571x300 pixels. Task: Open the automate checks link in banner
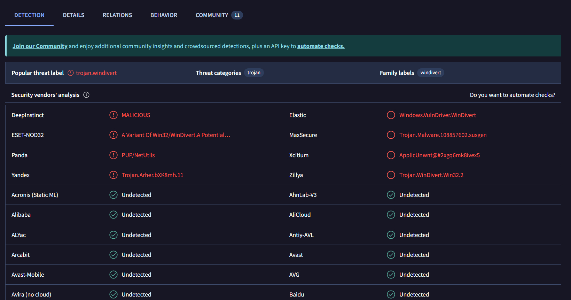tap(321, 46)
